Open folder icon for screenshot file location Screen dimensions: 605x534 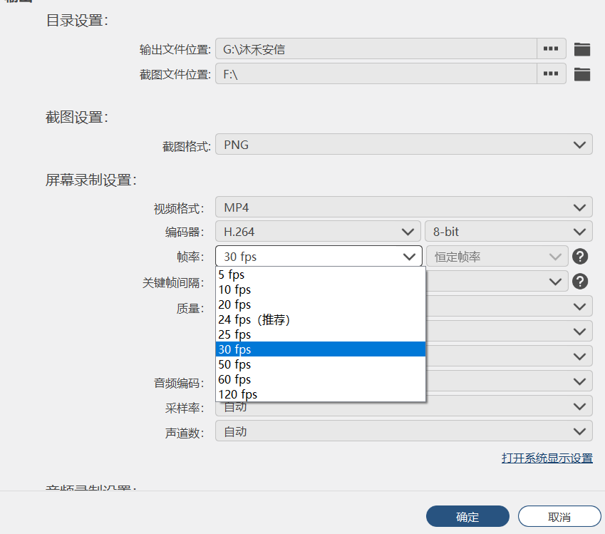click(x=582, y=73)
